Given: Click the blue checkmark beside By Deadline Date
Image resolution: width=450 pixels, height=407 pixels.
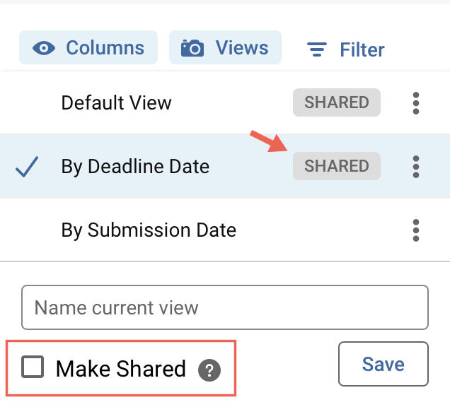Looking at the screenshot, I should point(27,167).
